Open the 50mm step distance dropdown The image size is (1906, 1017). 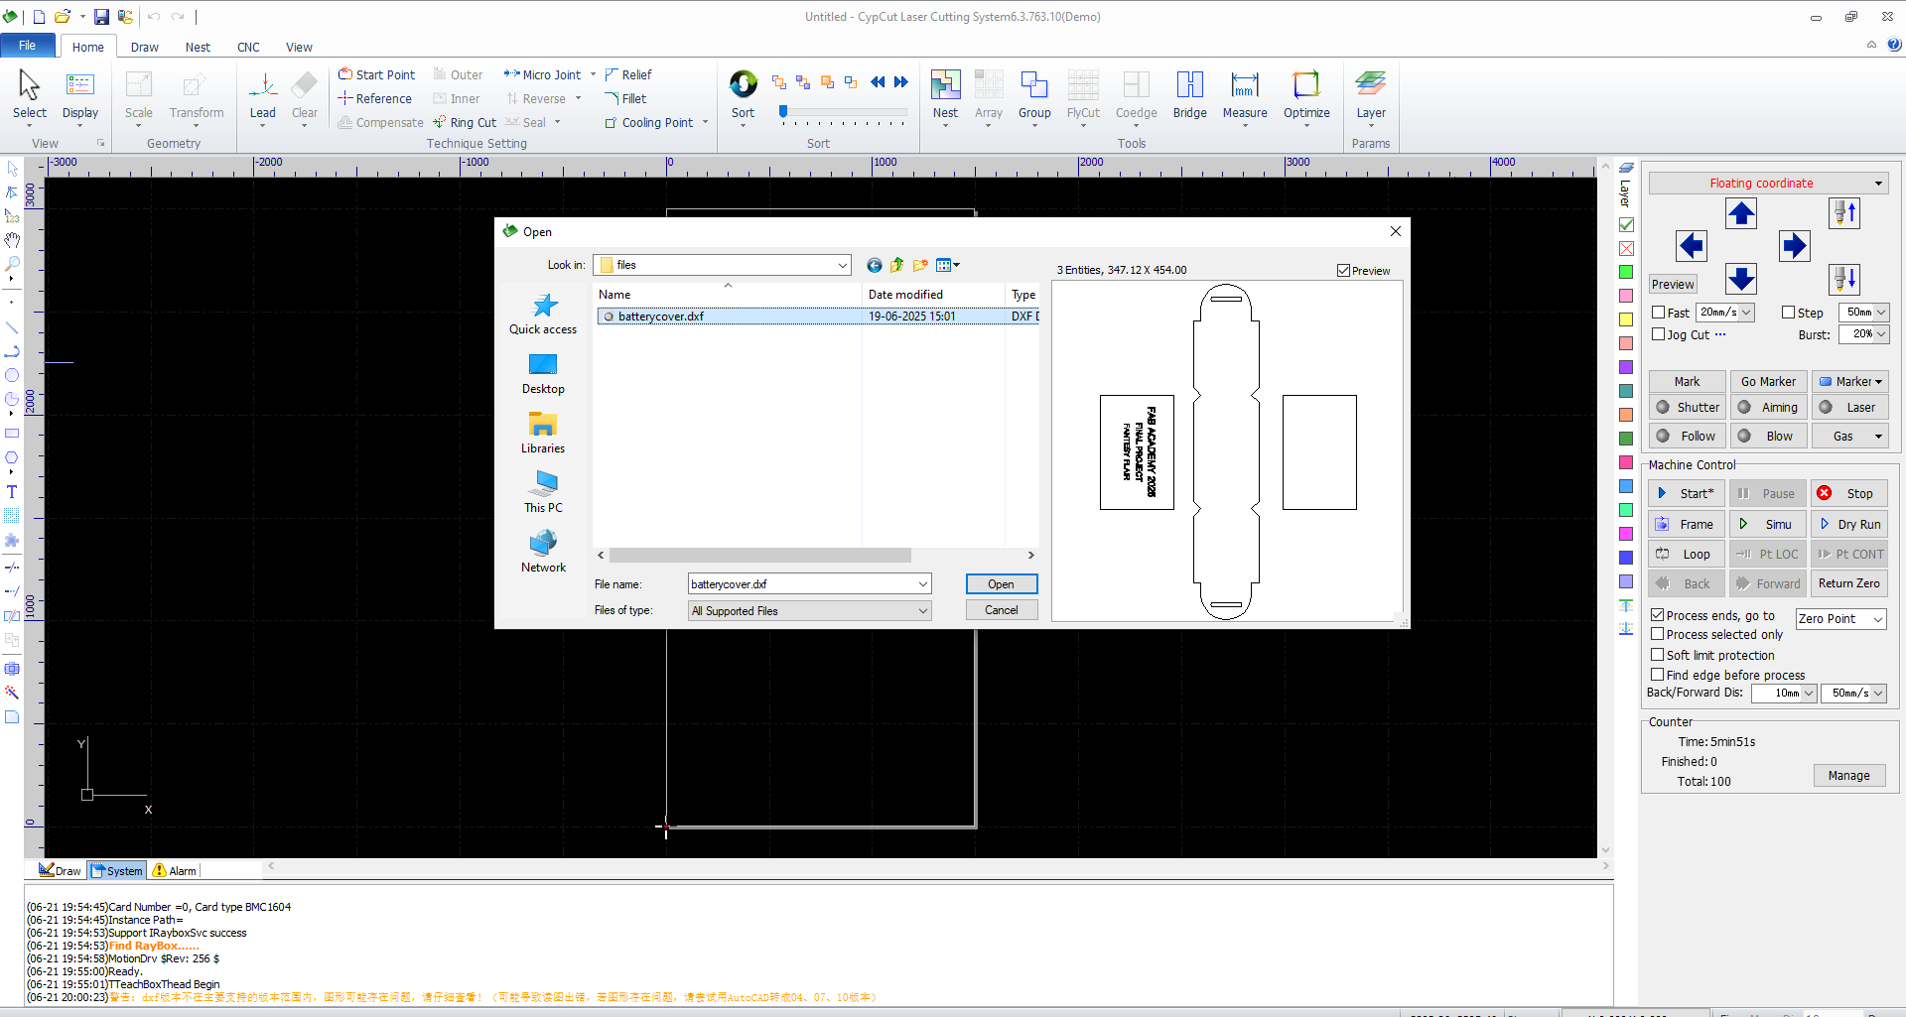coord(1880,313)
